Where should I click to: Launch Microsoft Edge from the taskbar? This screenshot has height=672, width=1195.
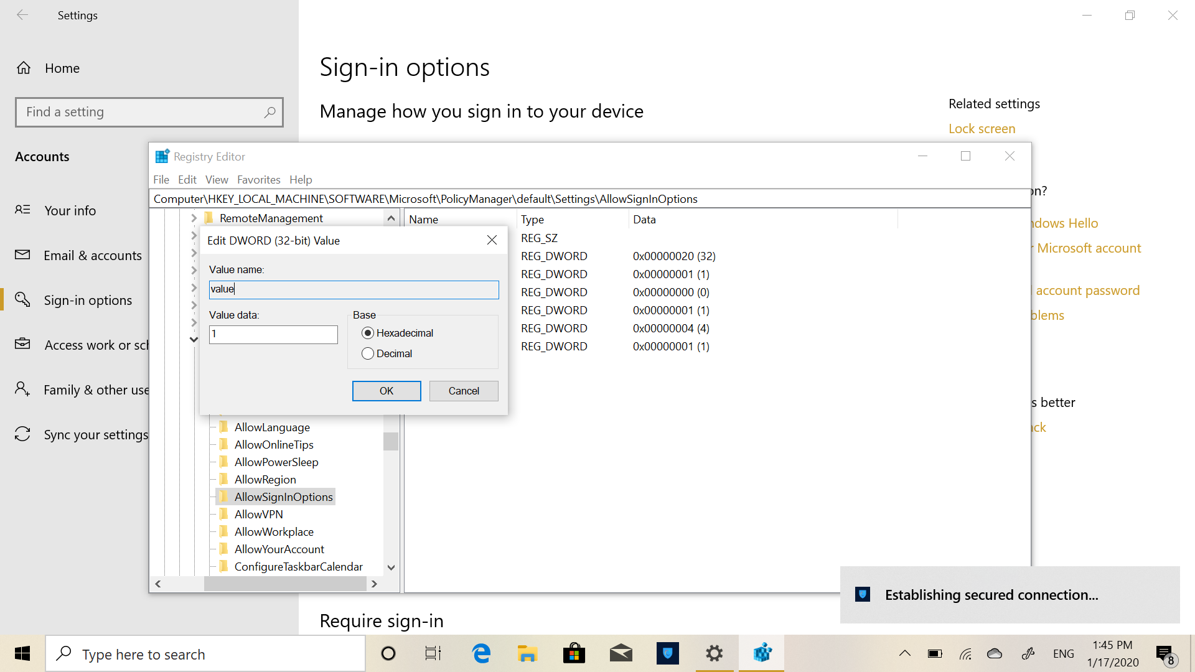point(481,653)
